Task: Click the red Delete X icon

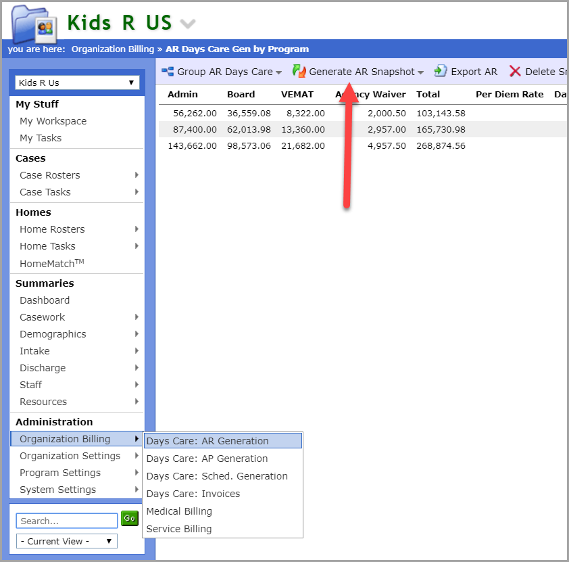Action: pyautogui.click(x=515, y=71)
